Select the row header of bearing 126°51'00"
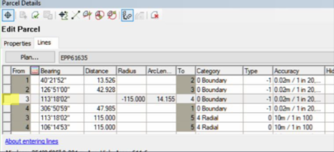Image resolution: width=334 pixels, height=152 pixels. [x=7, y=90]
